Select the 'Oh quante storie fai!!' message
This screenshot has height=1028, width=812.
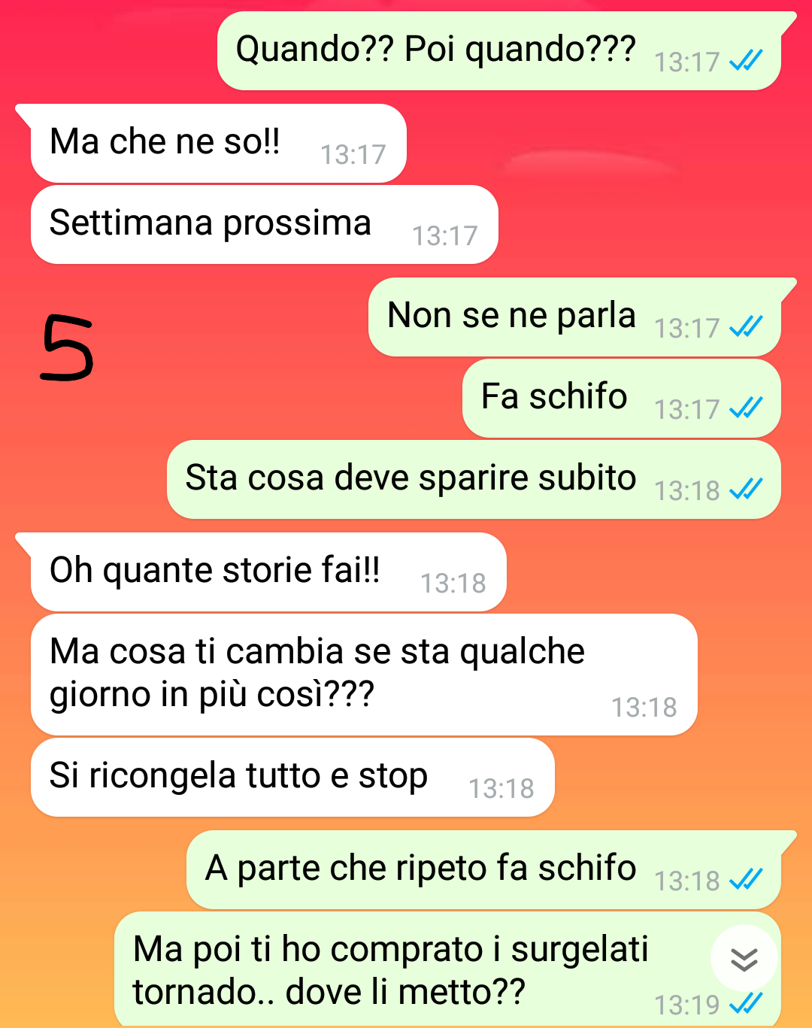268,572
